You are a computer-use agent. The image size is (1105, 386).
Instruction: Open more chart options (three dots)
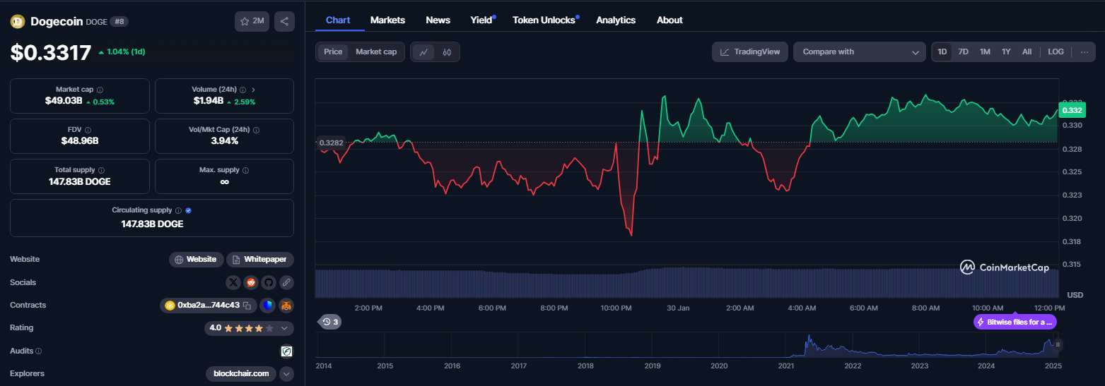pos(1084,52)
